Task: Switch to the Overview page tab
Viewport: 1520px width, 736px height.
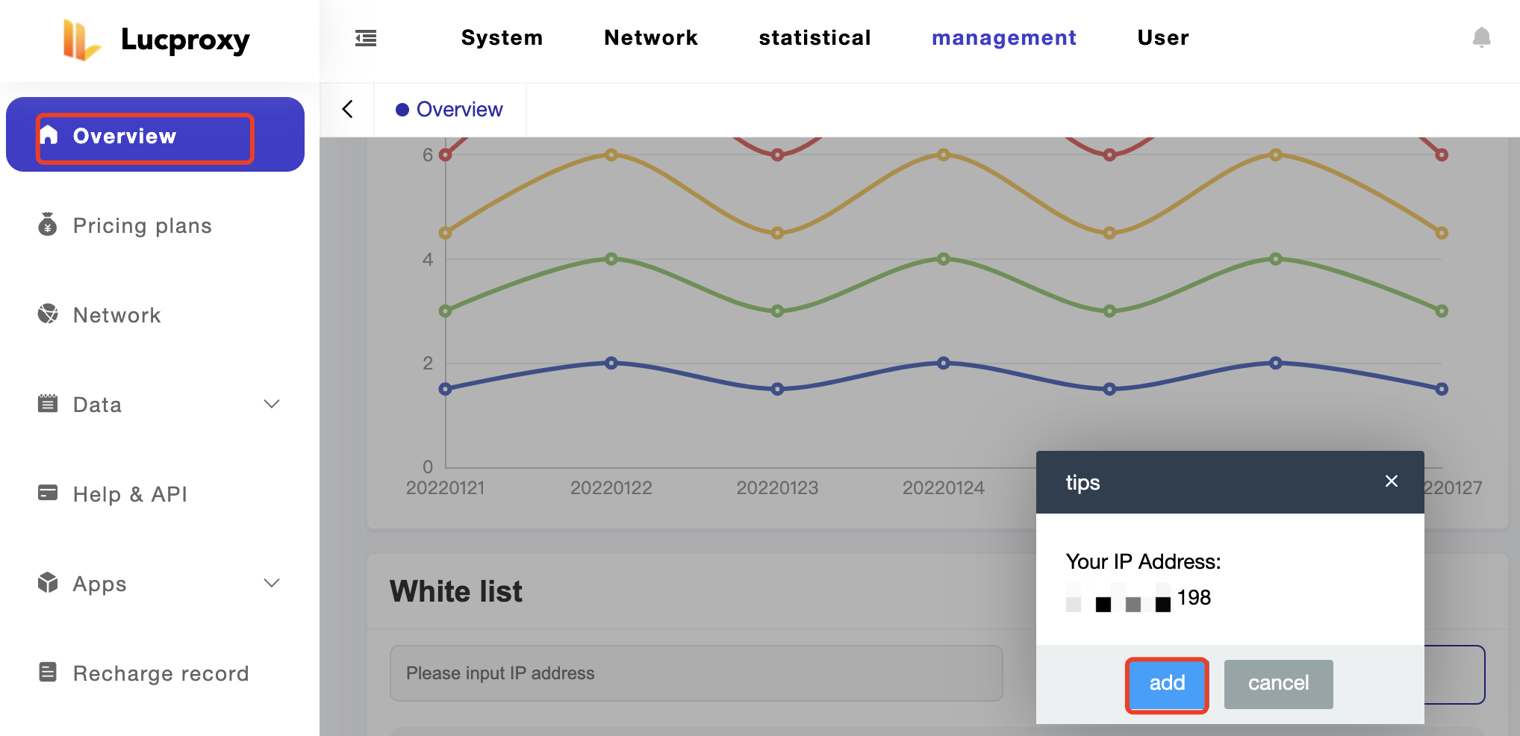Action: (x=449, y=110)
